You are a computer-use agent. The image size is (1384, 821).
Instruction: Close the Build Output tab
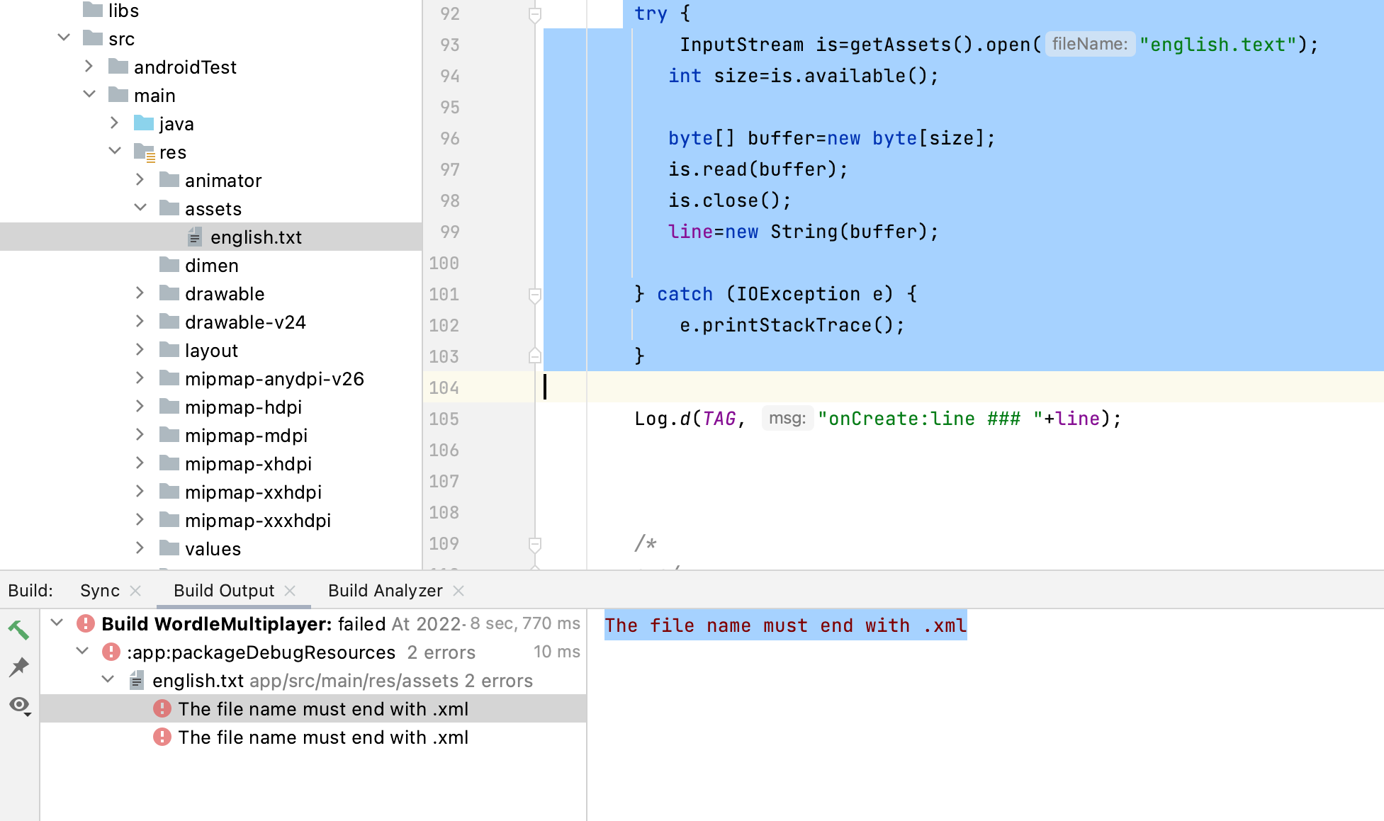(290, 591)
